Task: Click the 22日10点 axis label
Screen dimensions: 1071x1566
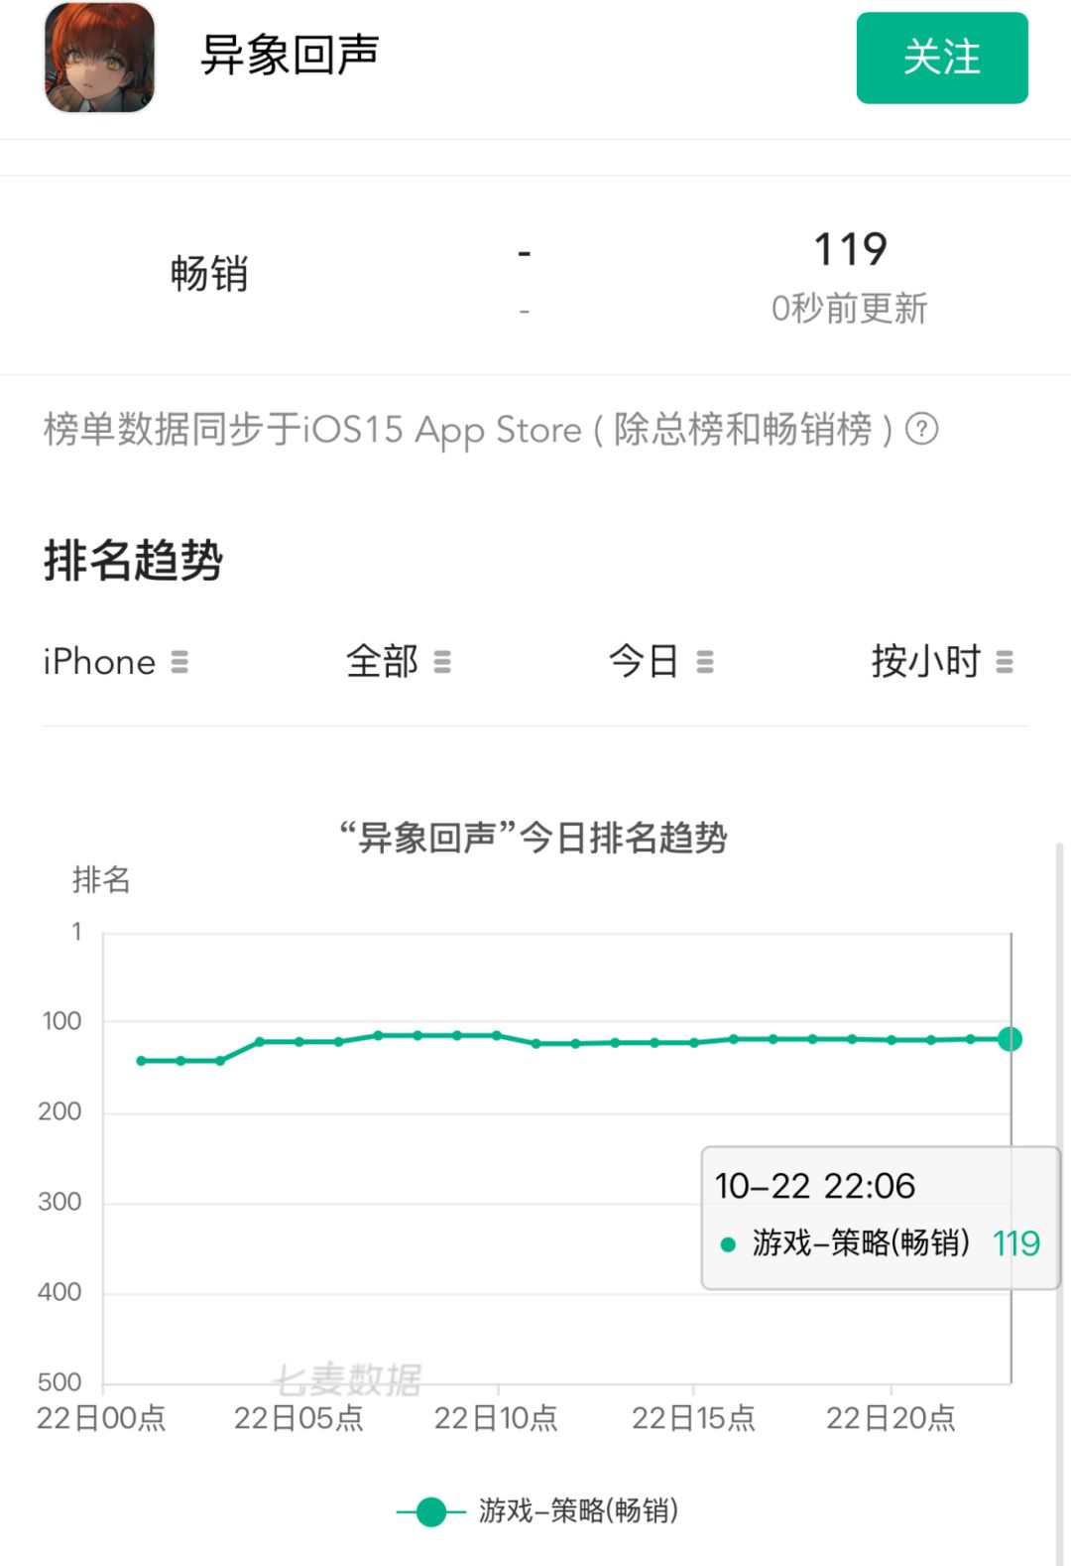Action: 496,1418
